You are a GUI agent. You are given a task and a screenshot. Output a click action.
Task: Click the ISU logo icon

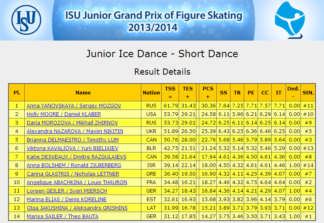[x=26, y=20]
